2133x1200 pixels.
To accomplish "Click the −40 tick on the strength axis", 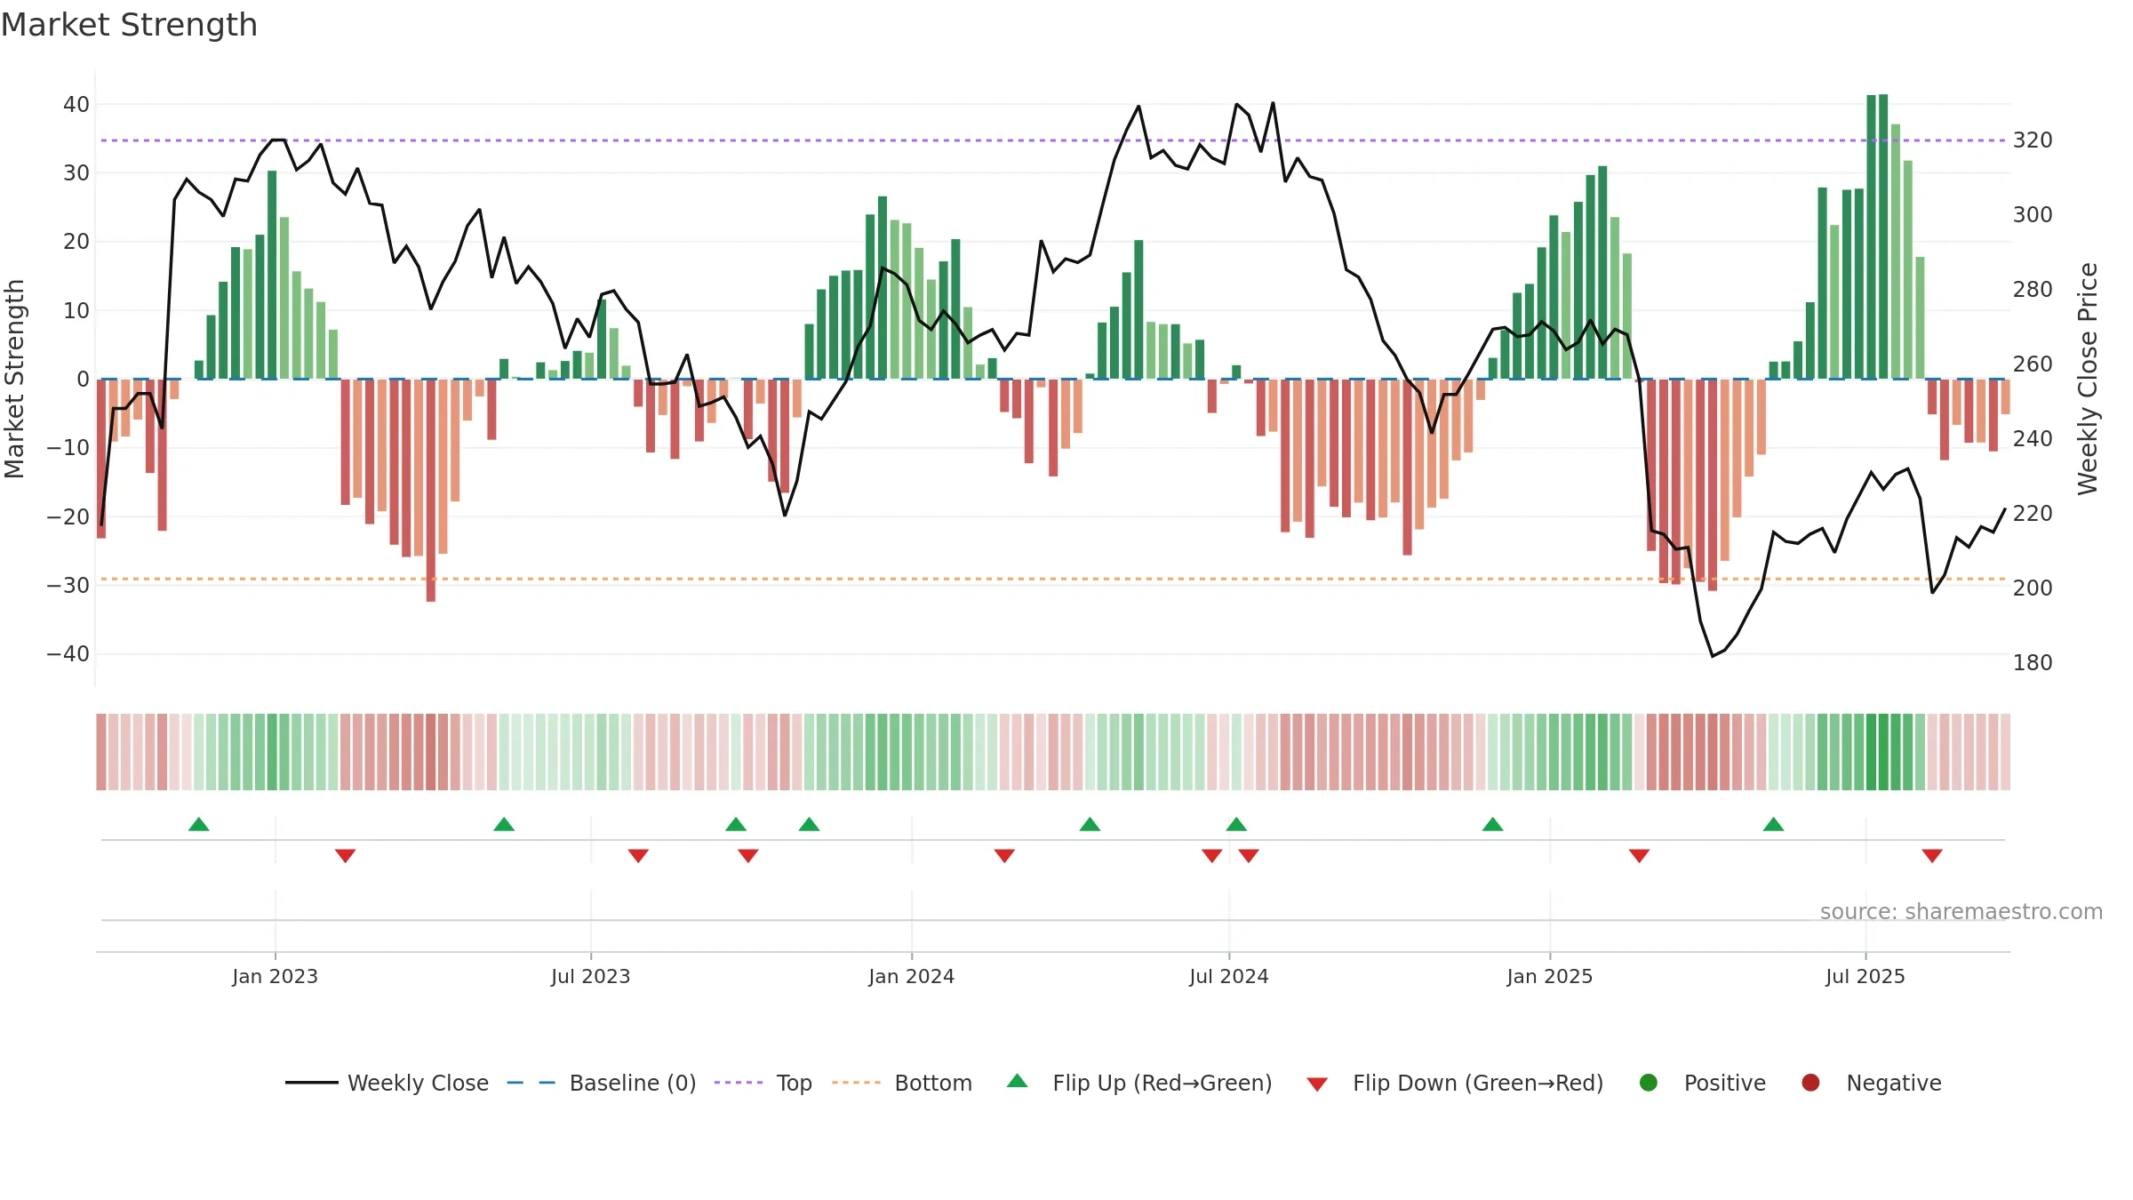I will [68, 654].
